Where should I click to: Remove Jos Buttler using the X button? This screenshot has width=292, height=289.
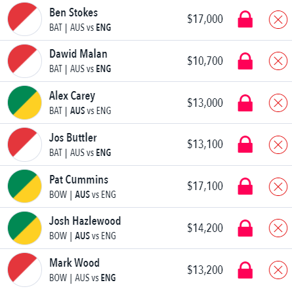[x=278, y=145]
